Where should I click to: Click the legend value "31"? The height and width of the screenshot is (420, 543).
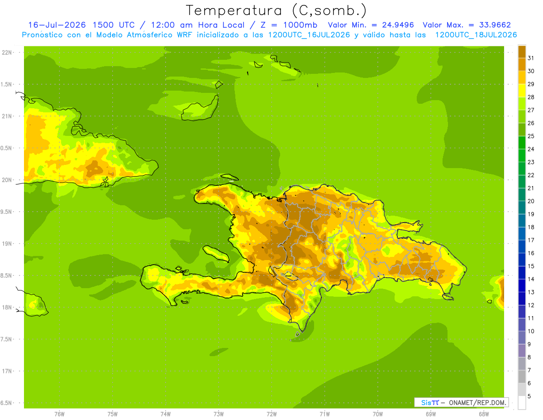[x=531, y=58]
